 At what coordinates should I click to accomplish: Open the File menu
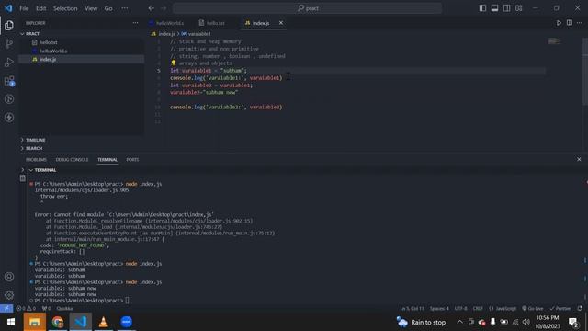coord(24,8)
